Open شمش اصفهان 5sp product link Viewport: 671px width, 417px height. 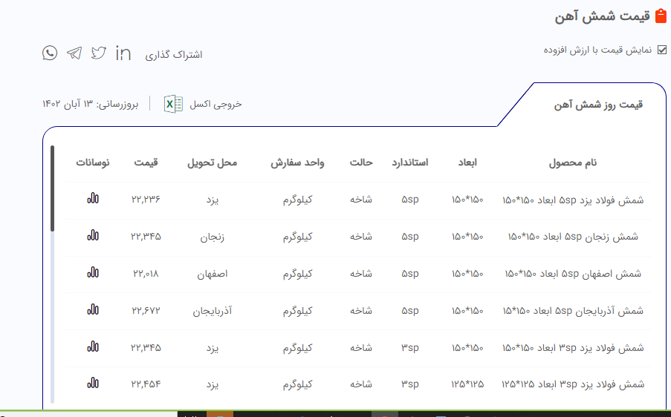[571, 274]
